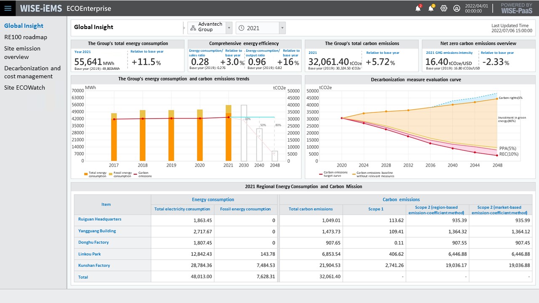Open Kunshan Factory row link
Image resolution: width=539 pixels, height=303 pixels.
click(x=94, y=265)
